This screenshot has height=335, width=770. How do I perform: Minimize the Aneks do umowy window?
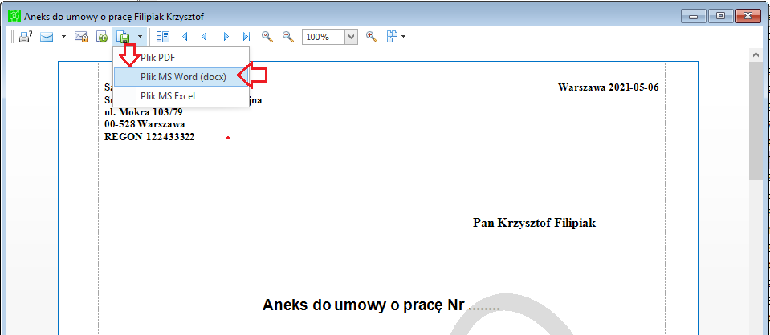point(694,16)
